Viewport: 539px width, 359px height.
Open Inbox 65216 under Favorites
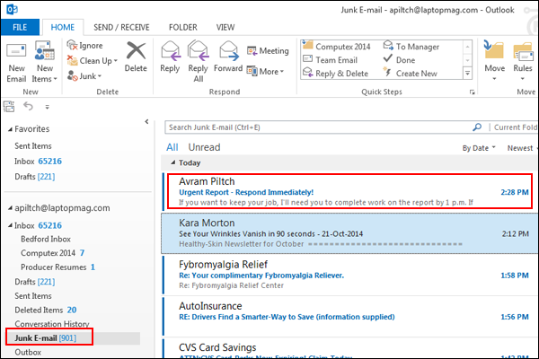click(x=38, y=162)
